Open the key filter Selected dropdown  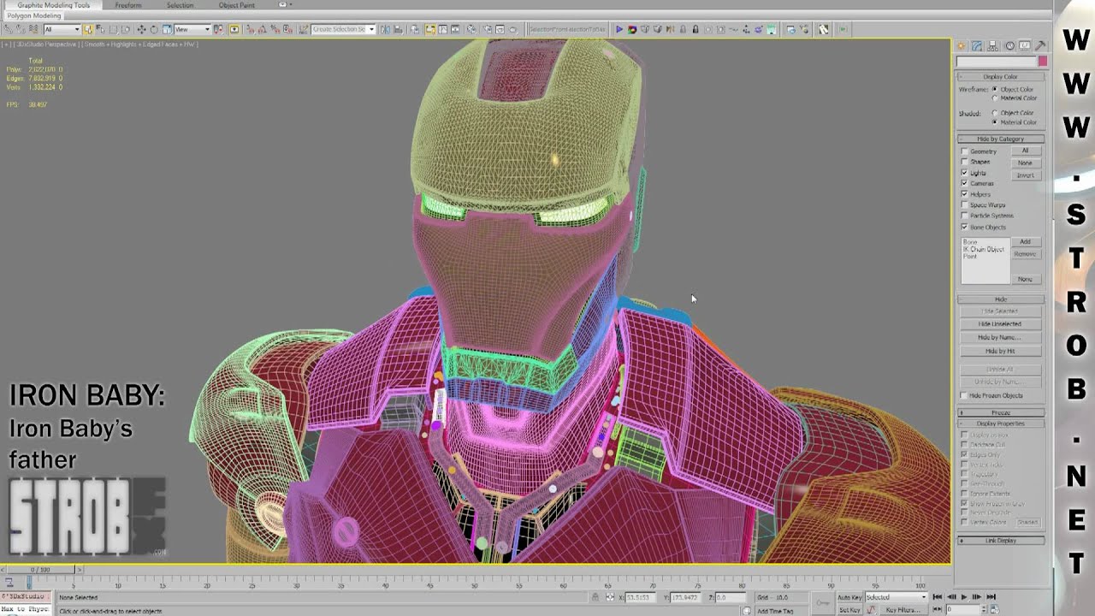[896, 597]
